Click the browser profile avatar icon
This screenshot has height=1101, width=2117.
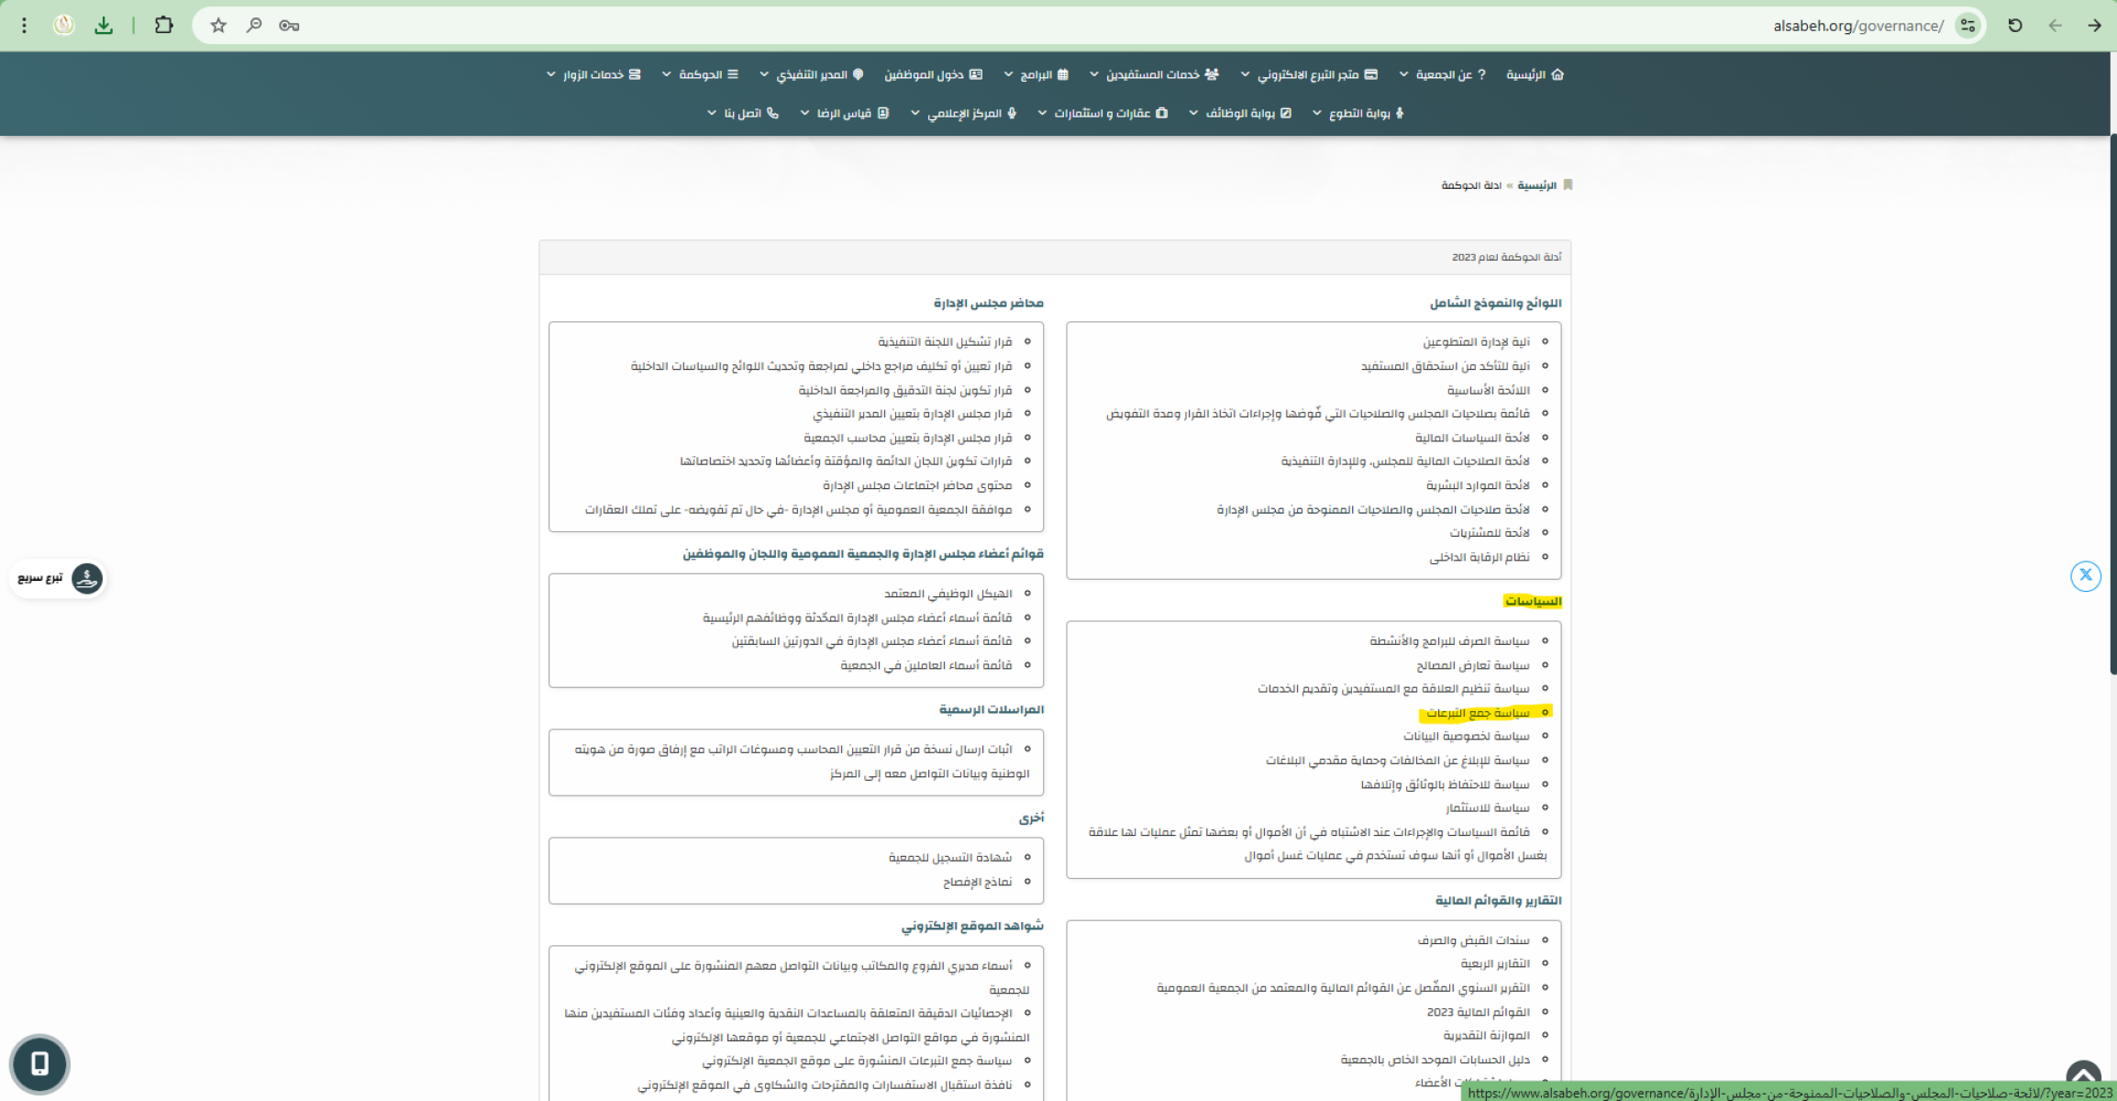63,26
